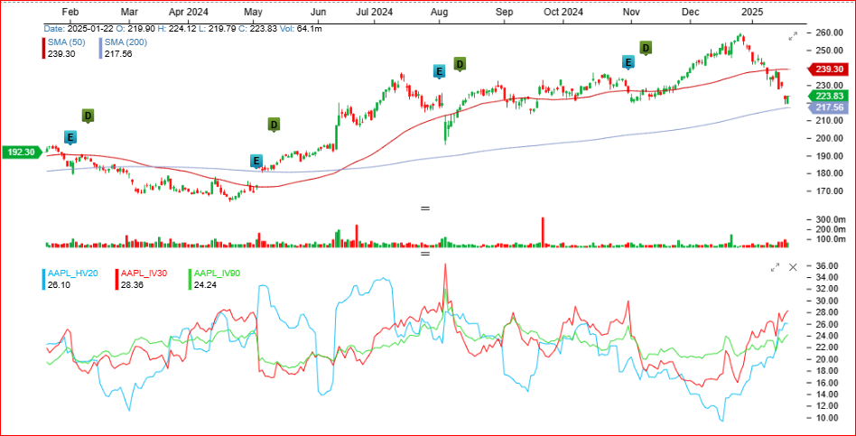Click the November earnings E marker
Screen dimensions: 856x436
coord(628,62)
